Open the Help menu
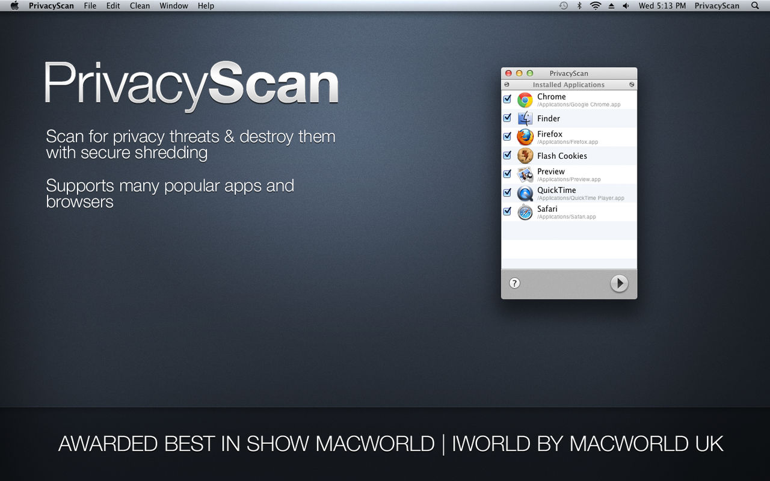The width and height of the screenshot is (770, 481). click(206, 5)
